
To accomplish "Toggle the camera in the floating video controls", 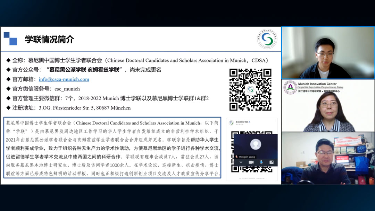I will (x=251, y=162).
